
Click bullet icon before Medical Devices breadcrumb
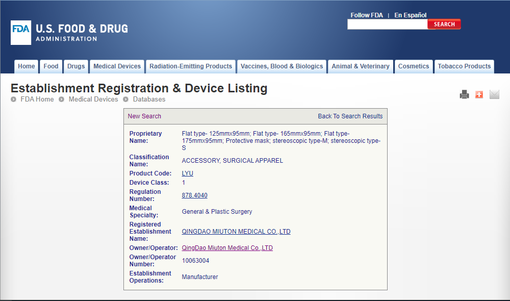coord(61,99)
